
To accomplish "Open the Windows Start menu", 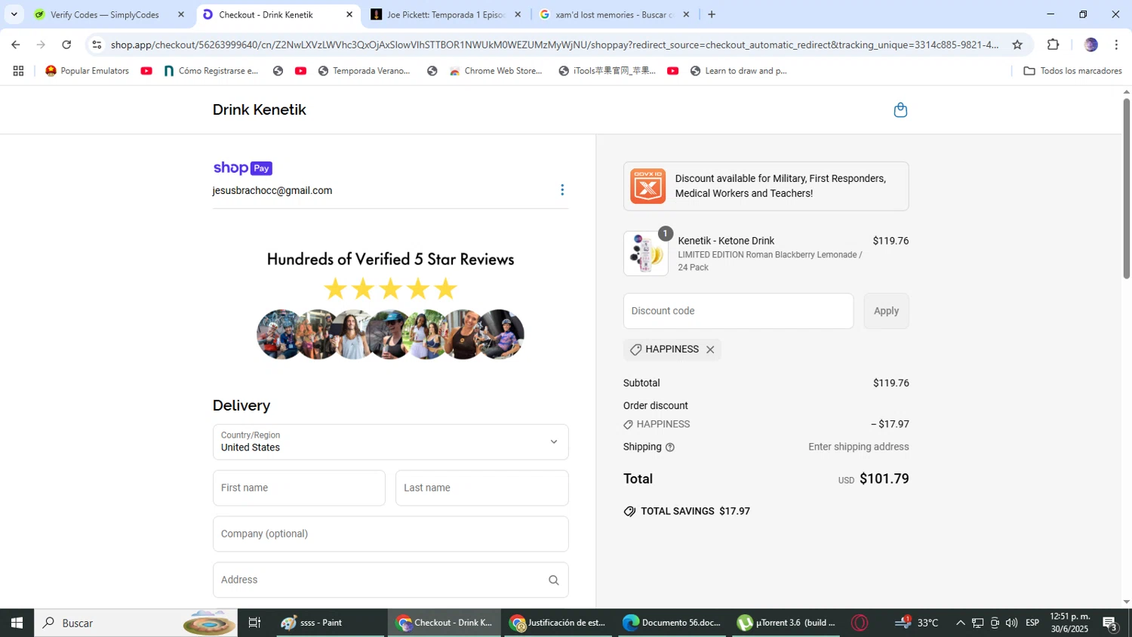I will (17, 623).
